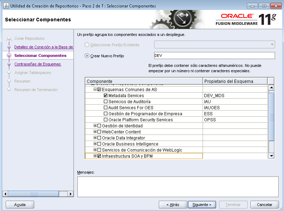Collapse the Esquemas Comunes de AS node

[95, 89]
